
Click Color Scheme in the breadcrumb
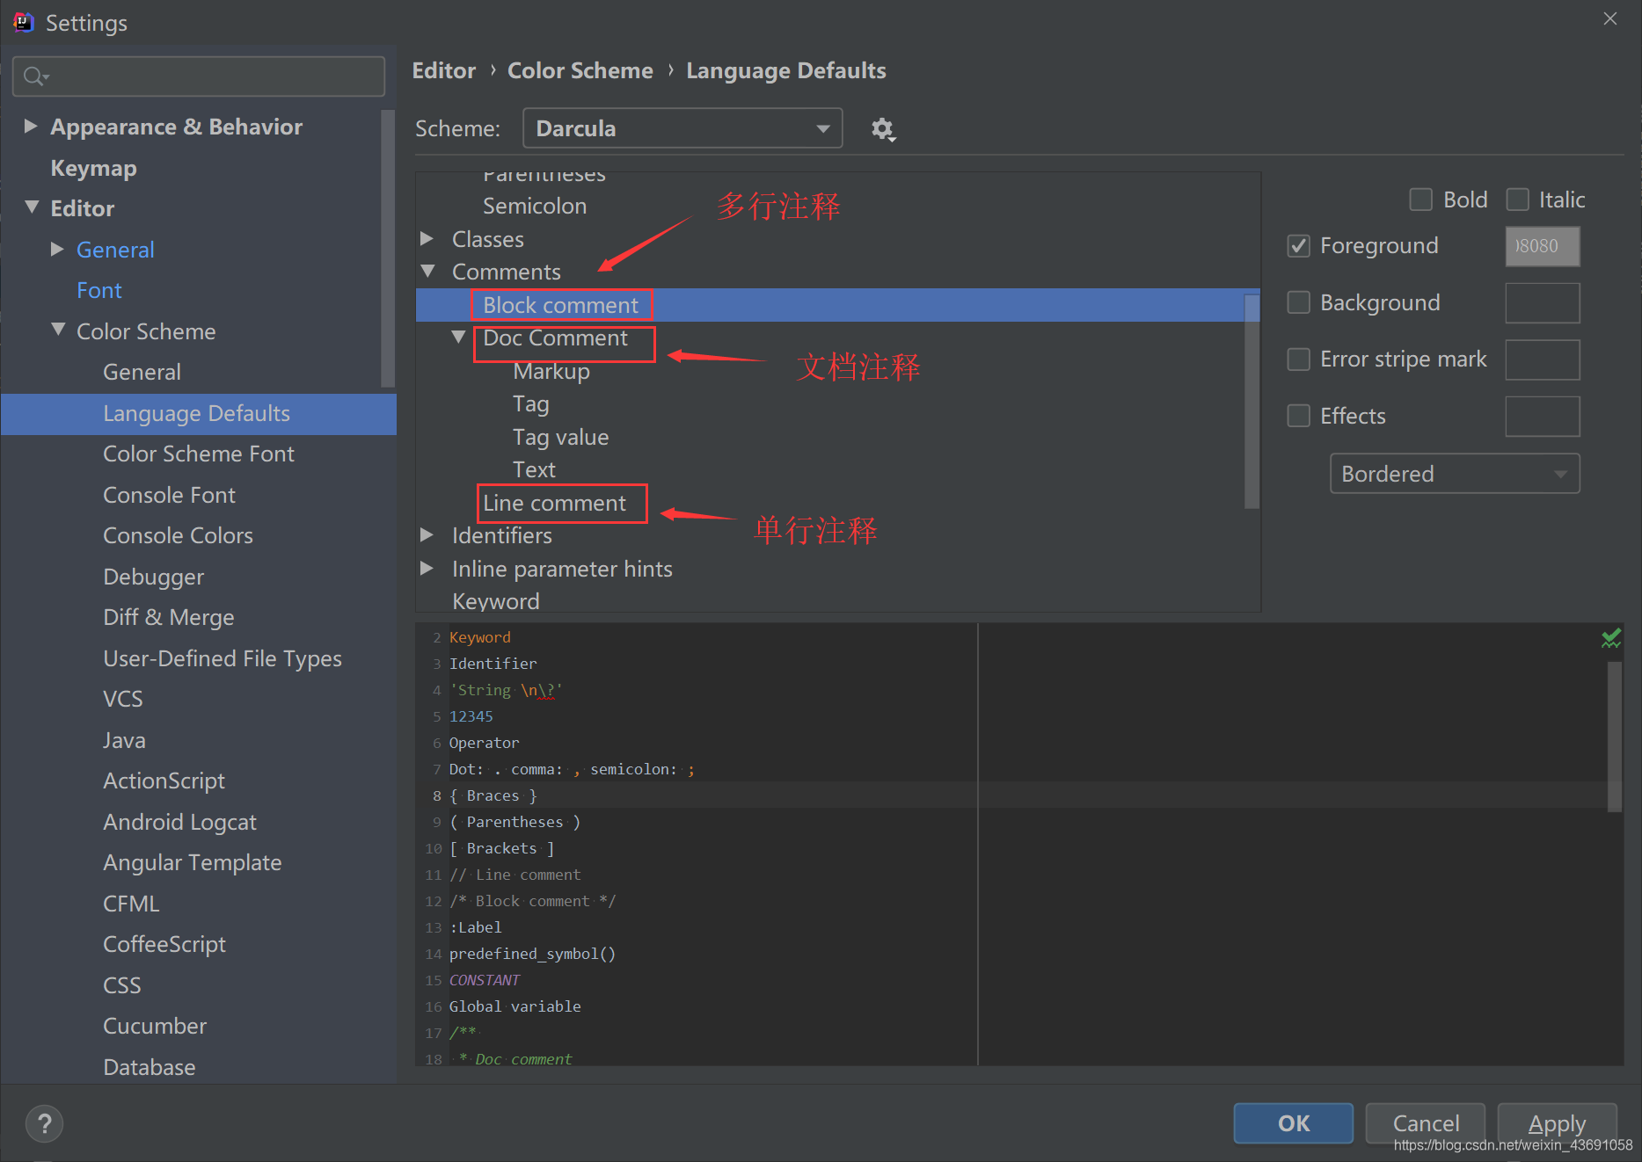click(x=580, y=70)
